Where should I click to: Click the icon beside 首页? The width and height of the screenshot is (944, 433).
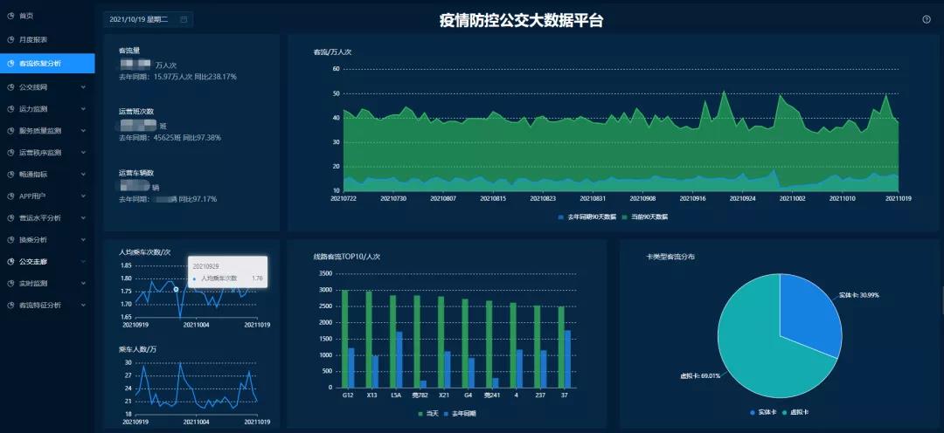10,16
